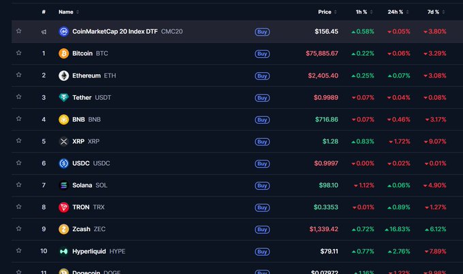463x274 pixels.
Task: Open the Ethereum ETH page link
Action: click(x=94, y=75)
